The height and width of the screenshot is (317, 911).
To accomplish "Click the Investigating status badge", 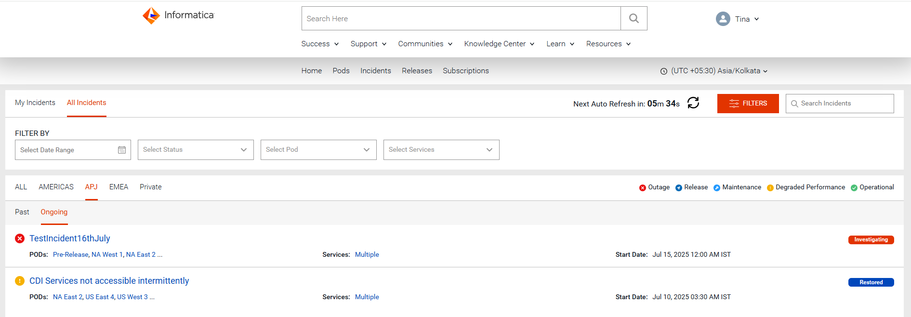I will click(x=871, y=240).
